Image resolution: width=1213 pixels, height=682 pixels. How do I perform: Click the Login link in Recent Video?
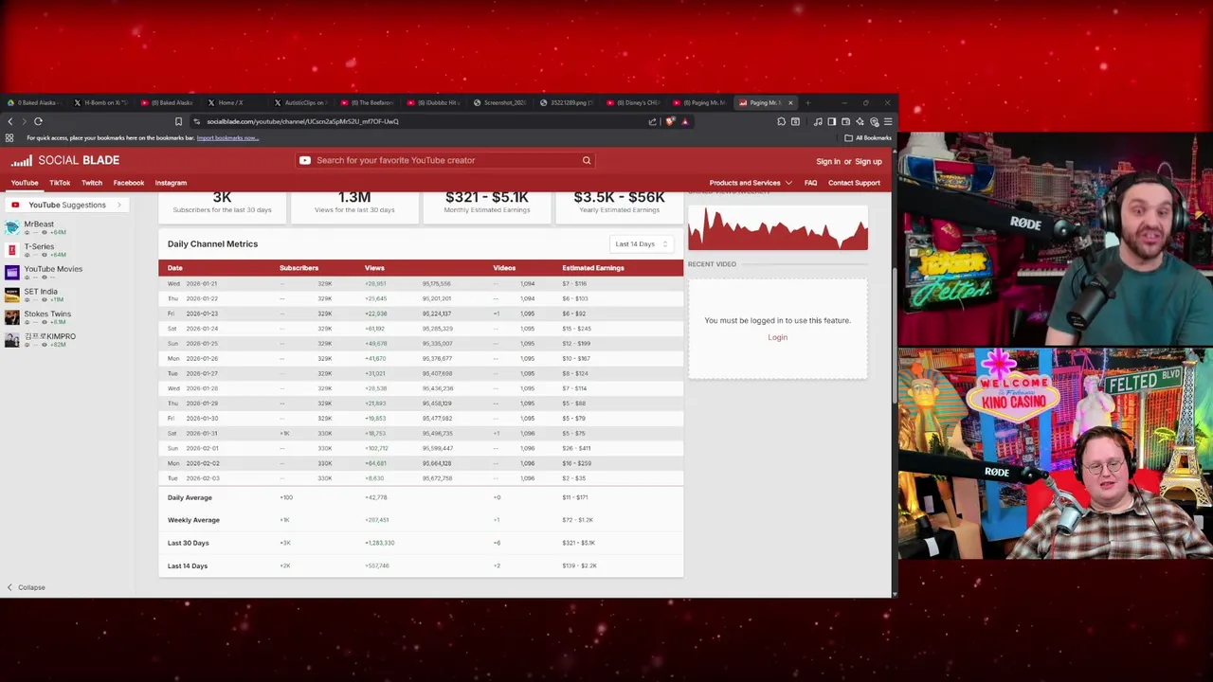click(777, 337)
